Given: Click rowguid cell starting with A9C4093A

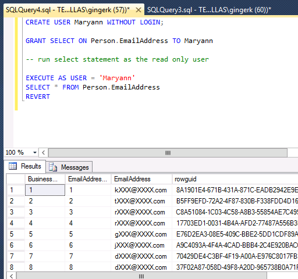Looking at the screenshot, I should coord(235,245).
